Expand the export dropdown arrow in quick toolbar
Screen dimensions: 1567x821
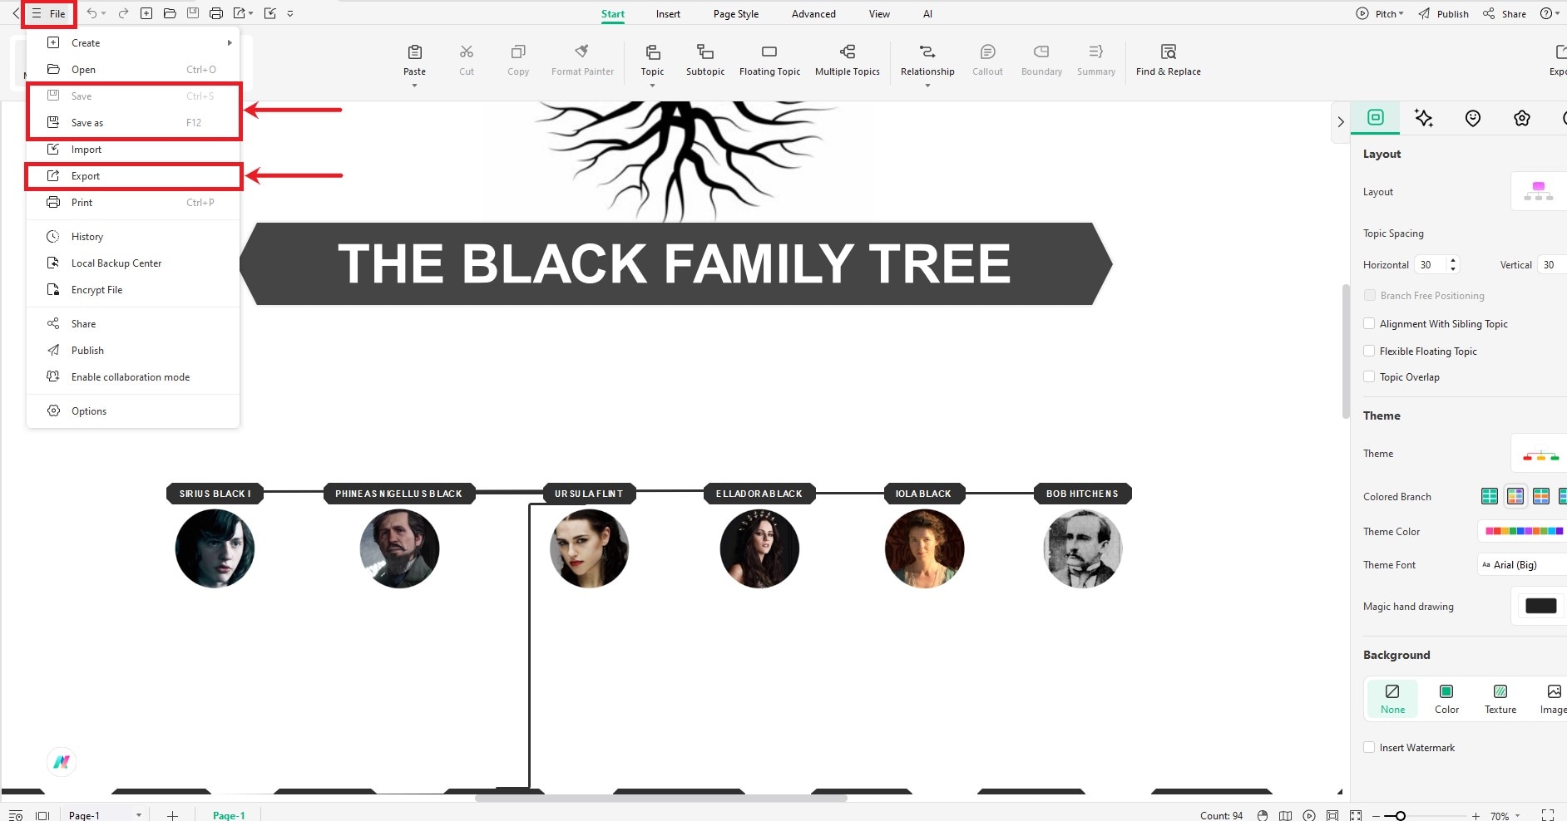tap(250, 13)
